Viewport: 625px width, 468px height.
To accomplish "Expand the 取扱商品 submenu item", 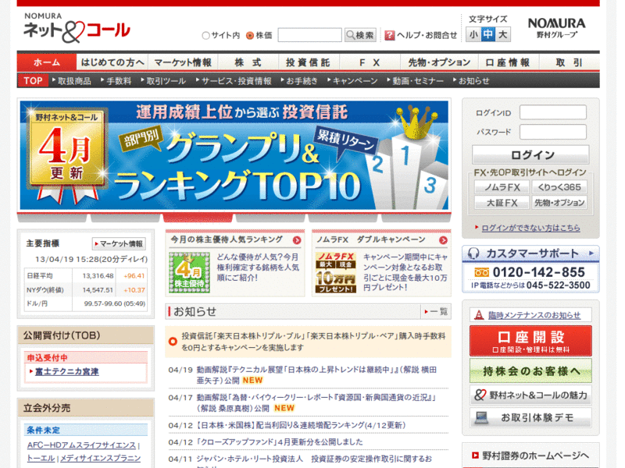I will (72, 81).
